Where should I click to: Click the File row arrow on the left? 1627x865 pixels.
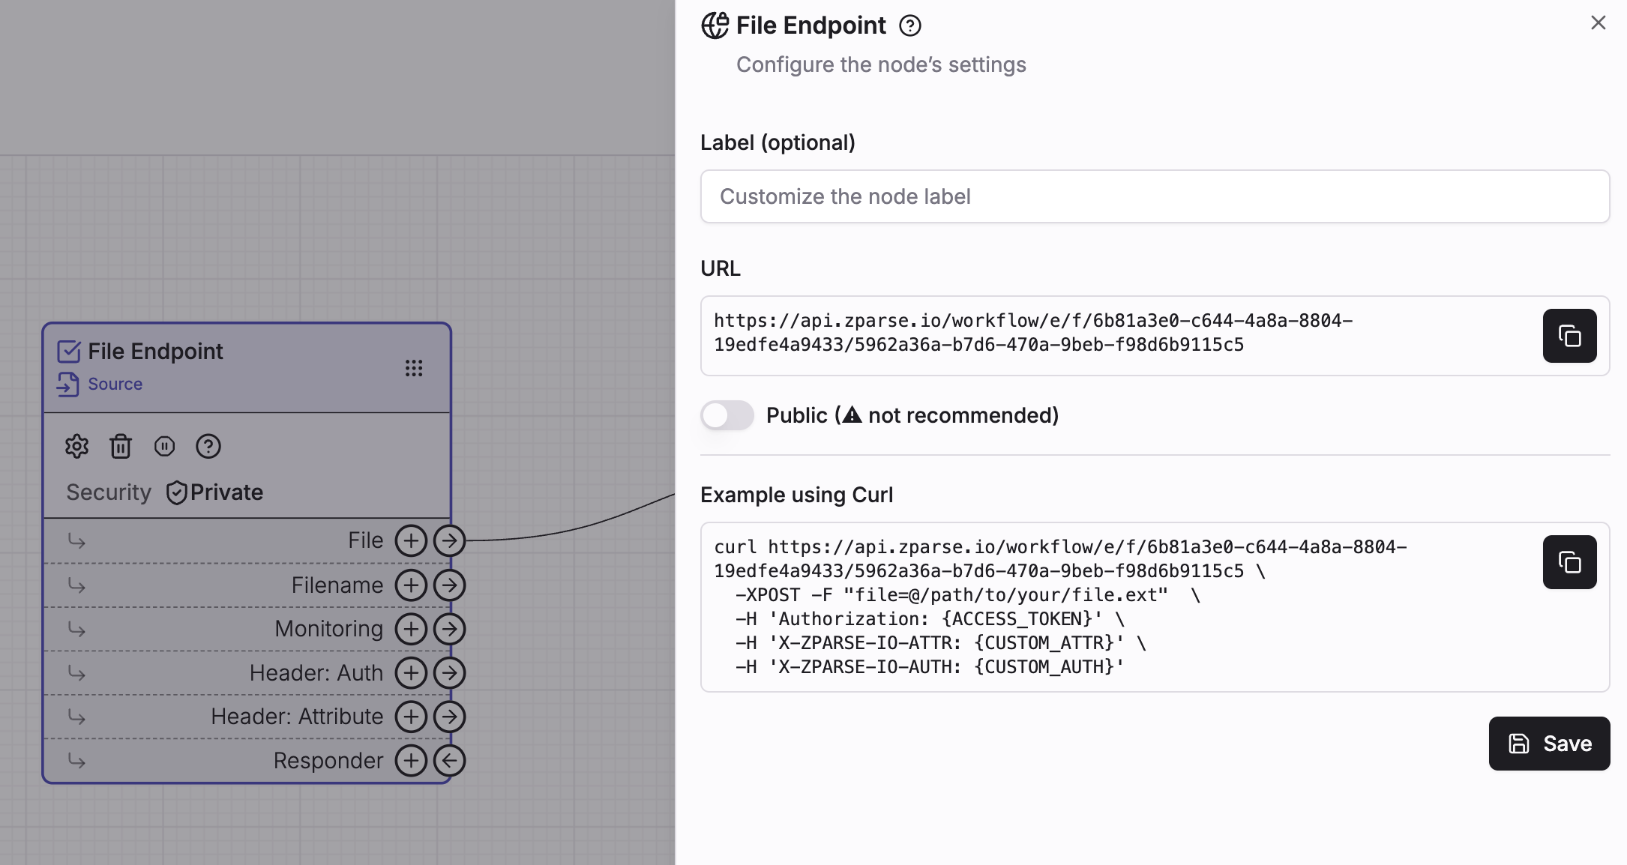[x=76, y=540]
